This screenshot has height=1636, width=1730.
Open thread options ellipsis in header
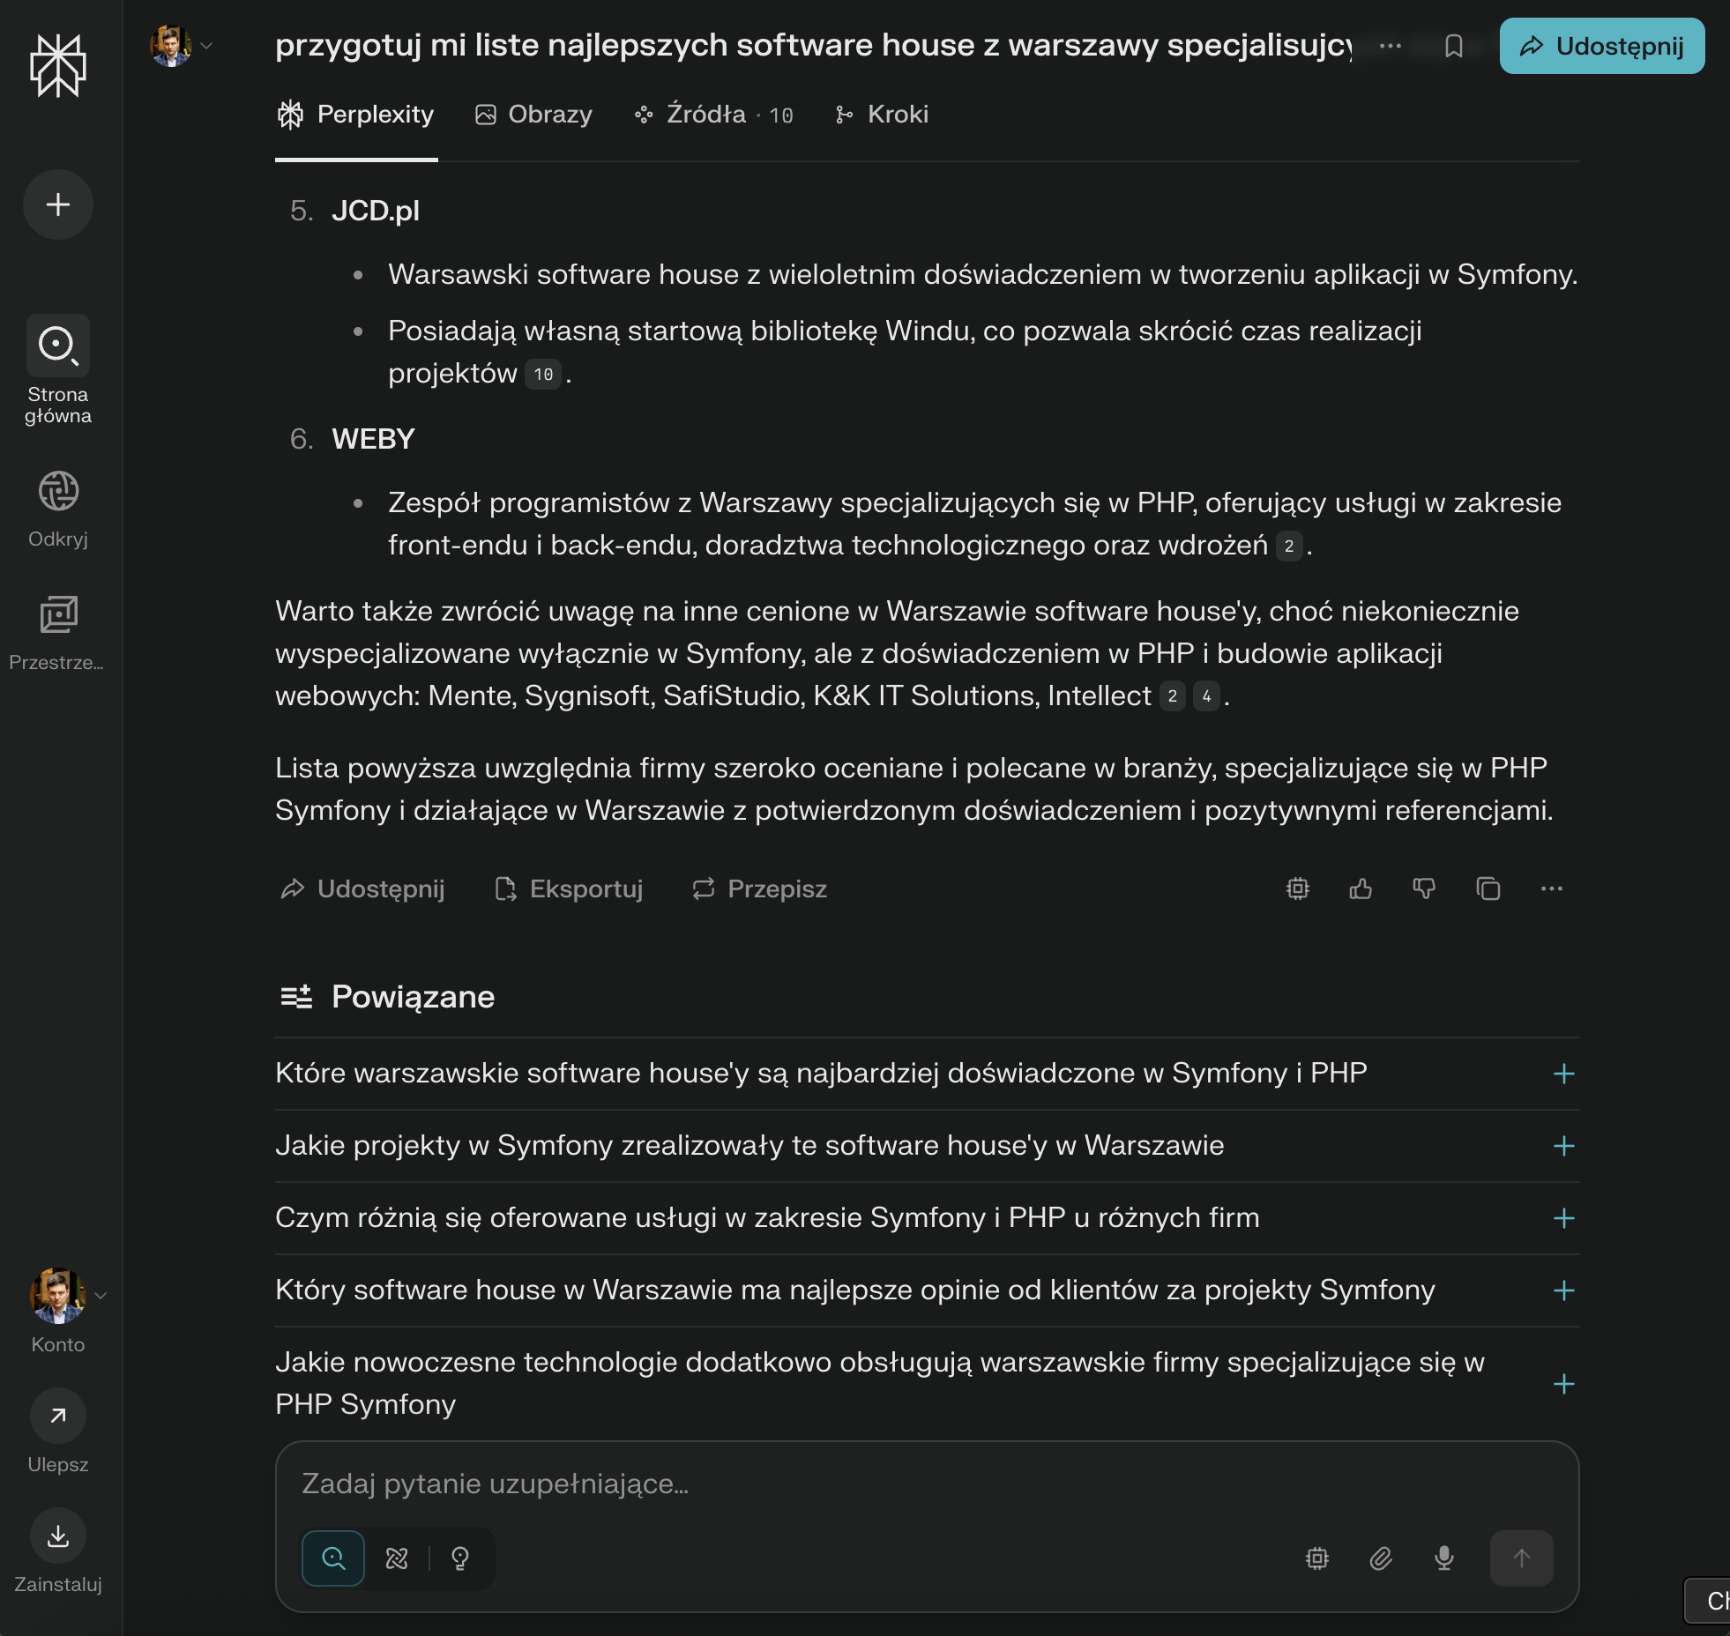pyautogui.click(x=1391, y=46)
